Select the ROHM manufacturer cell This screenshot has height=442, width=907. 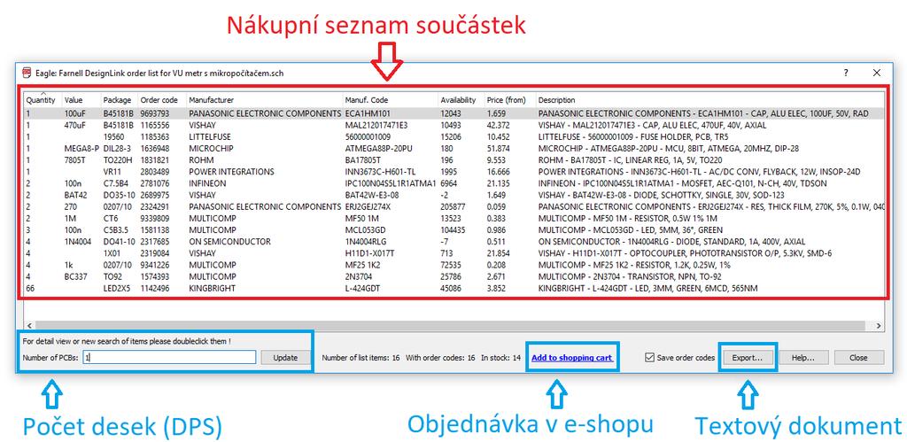click(x=199, y=160)
